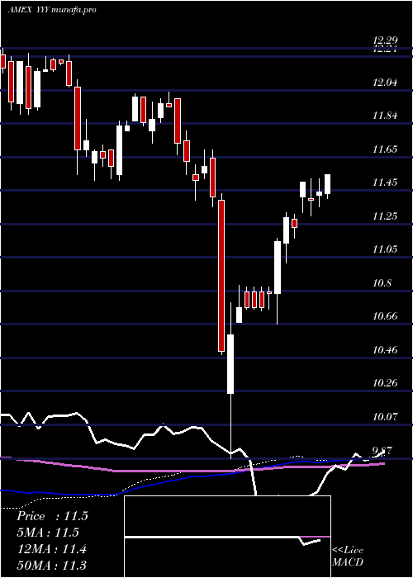Viewport: 413px width, 578px height.
Task: Click the '12MA : 11.4' readout
Action: pos(51,549)
